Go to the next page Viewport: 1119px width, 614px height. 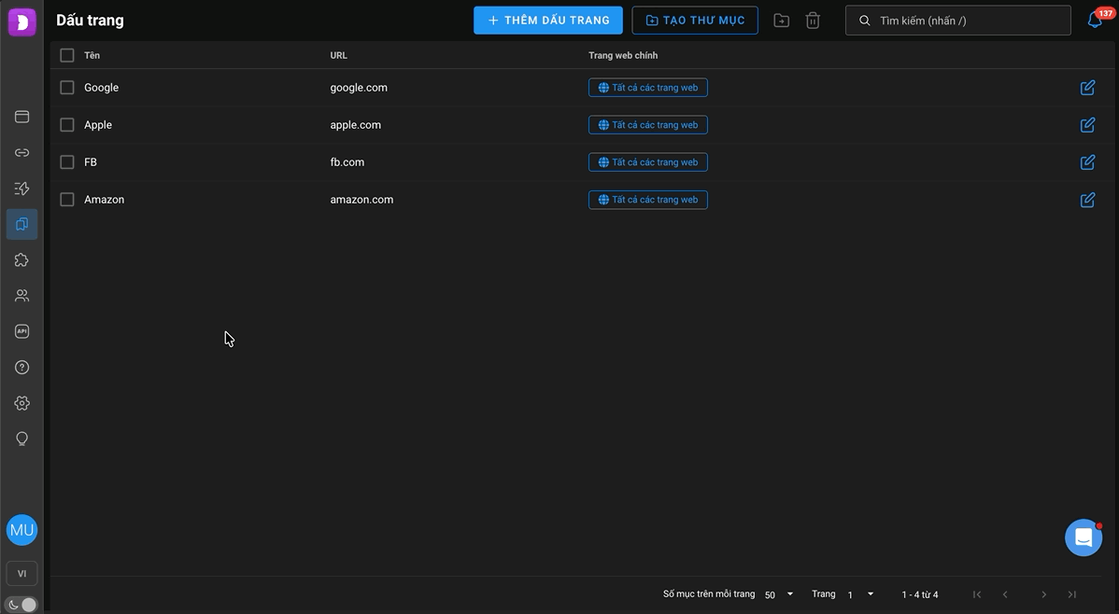click(x=1043, y=594)
